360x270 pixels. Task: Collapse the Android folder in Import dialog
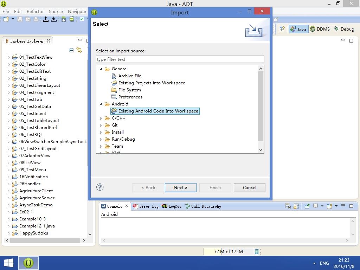101,104
